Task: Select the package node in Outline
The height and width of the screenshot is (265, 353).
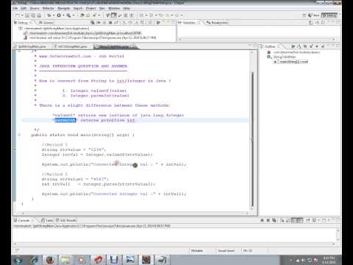Action: [293, 52]
